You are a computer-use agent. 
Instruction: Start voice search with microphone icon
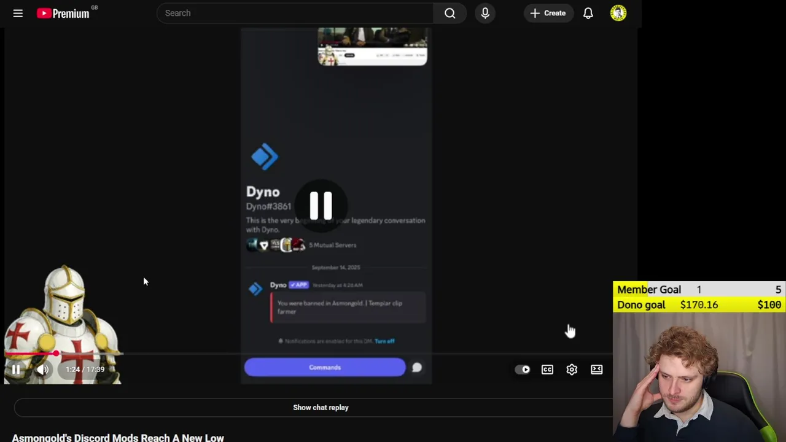coord(485,13)
